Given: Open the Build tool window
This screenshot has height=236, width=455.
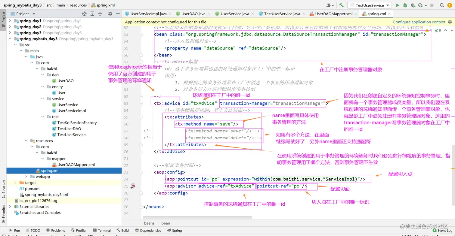Looking at the screenshot, I should click(122, 230).
